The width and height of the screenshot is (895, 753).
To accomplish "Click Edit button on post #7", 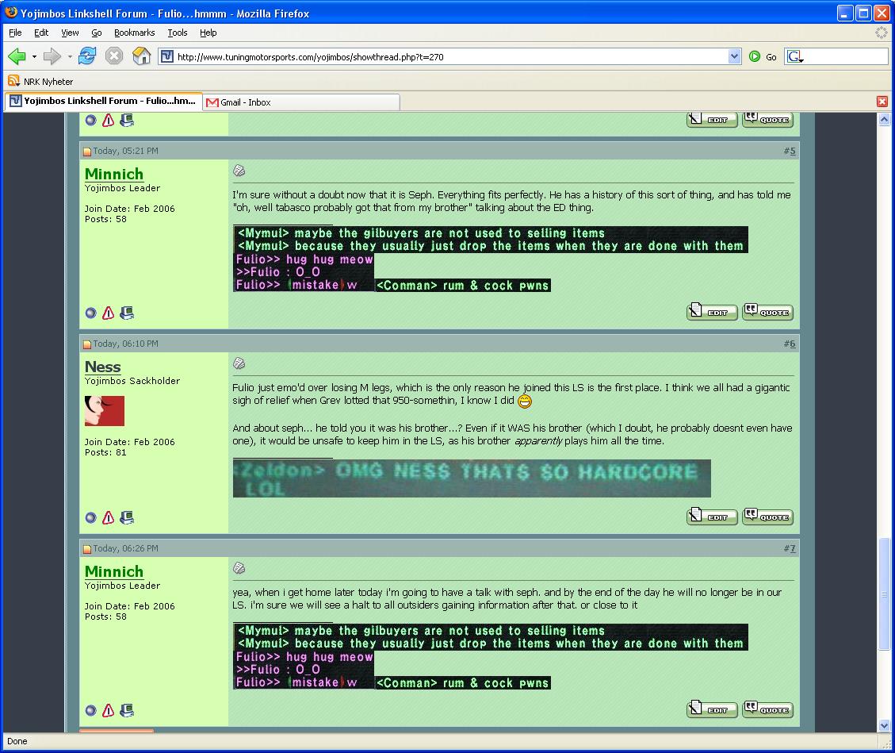I will [x=711, y=710].
